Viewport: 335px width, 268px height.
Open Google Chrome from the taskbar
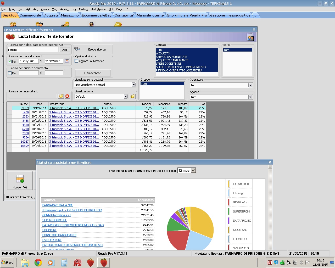coord(38,263)
